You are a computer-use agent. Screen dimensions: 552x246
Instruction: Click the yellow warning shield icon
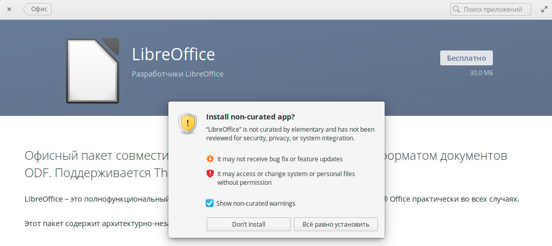(x=188, y=123)
